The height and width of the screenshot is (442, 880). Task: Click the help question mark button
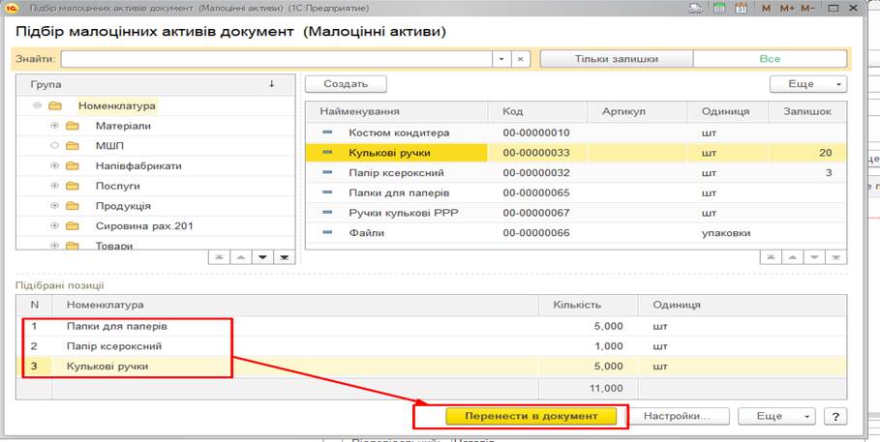(832, 415)
